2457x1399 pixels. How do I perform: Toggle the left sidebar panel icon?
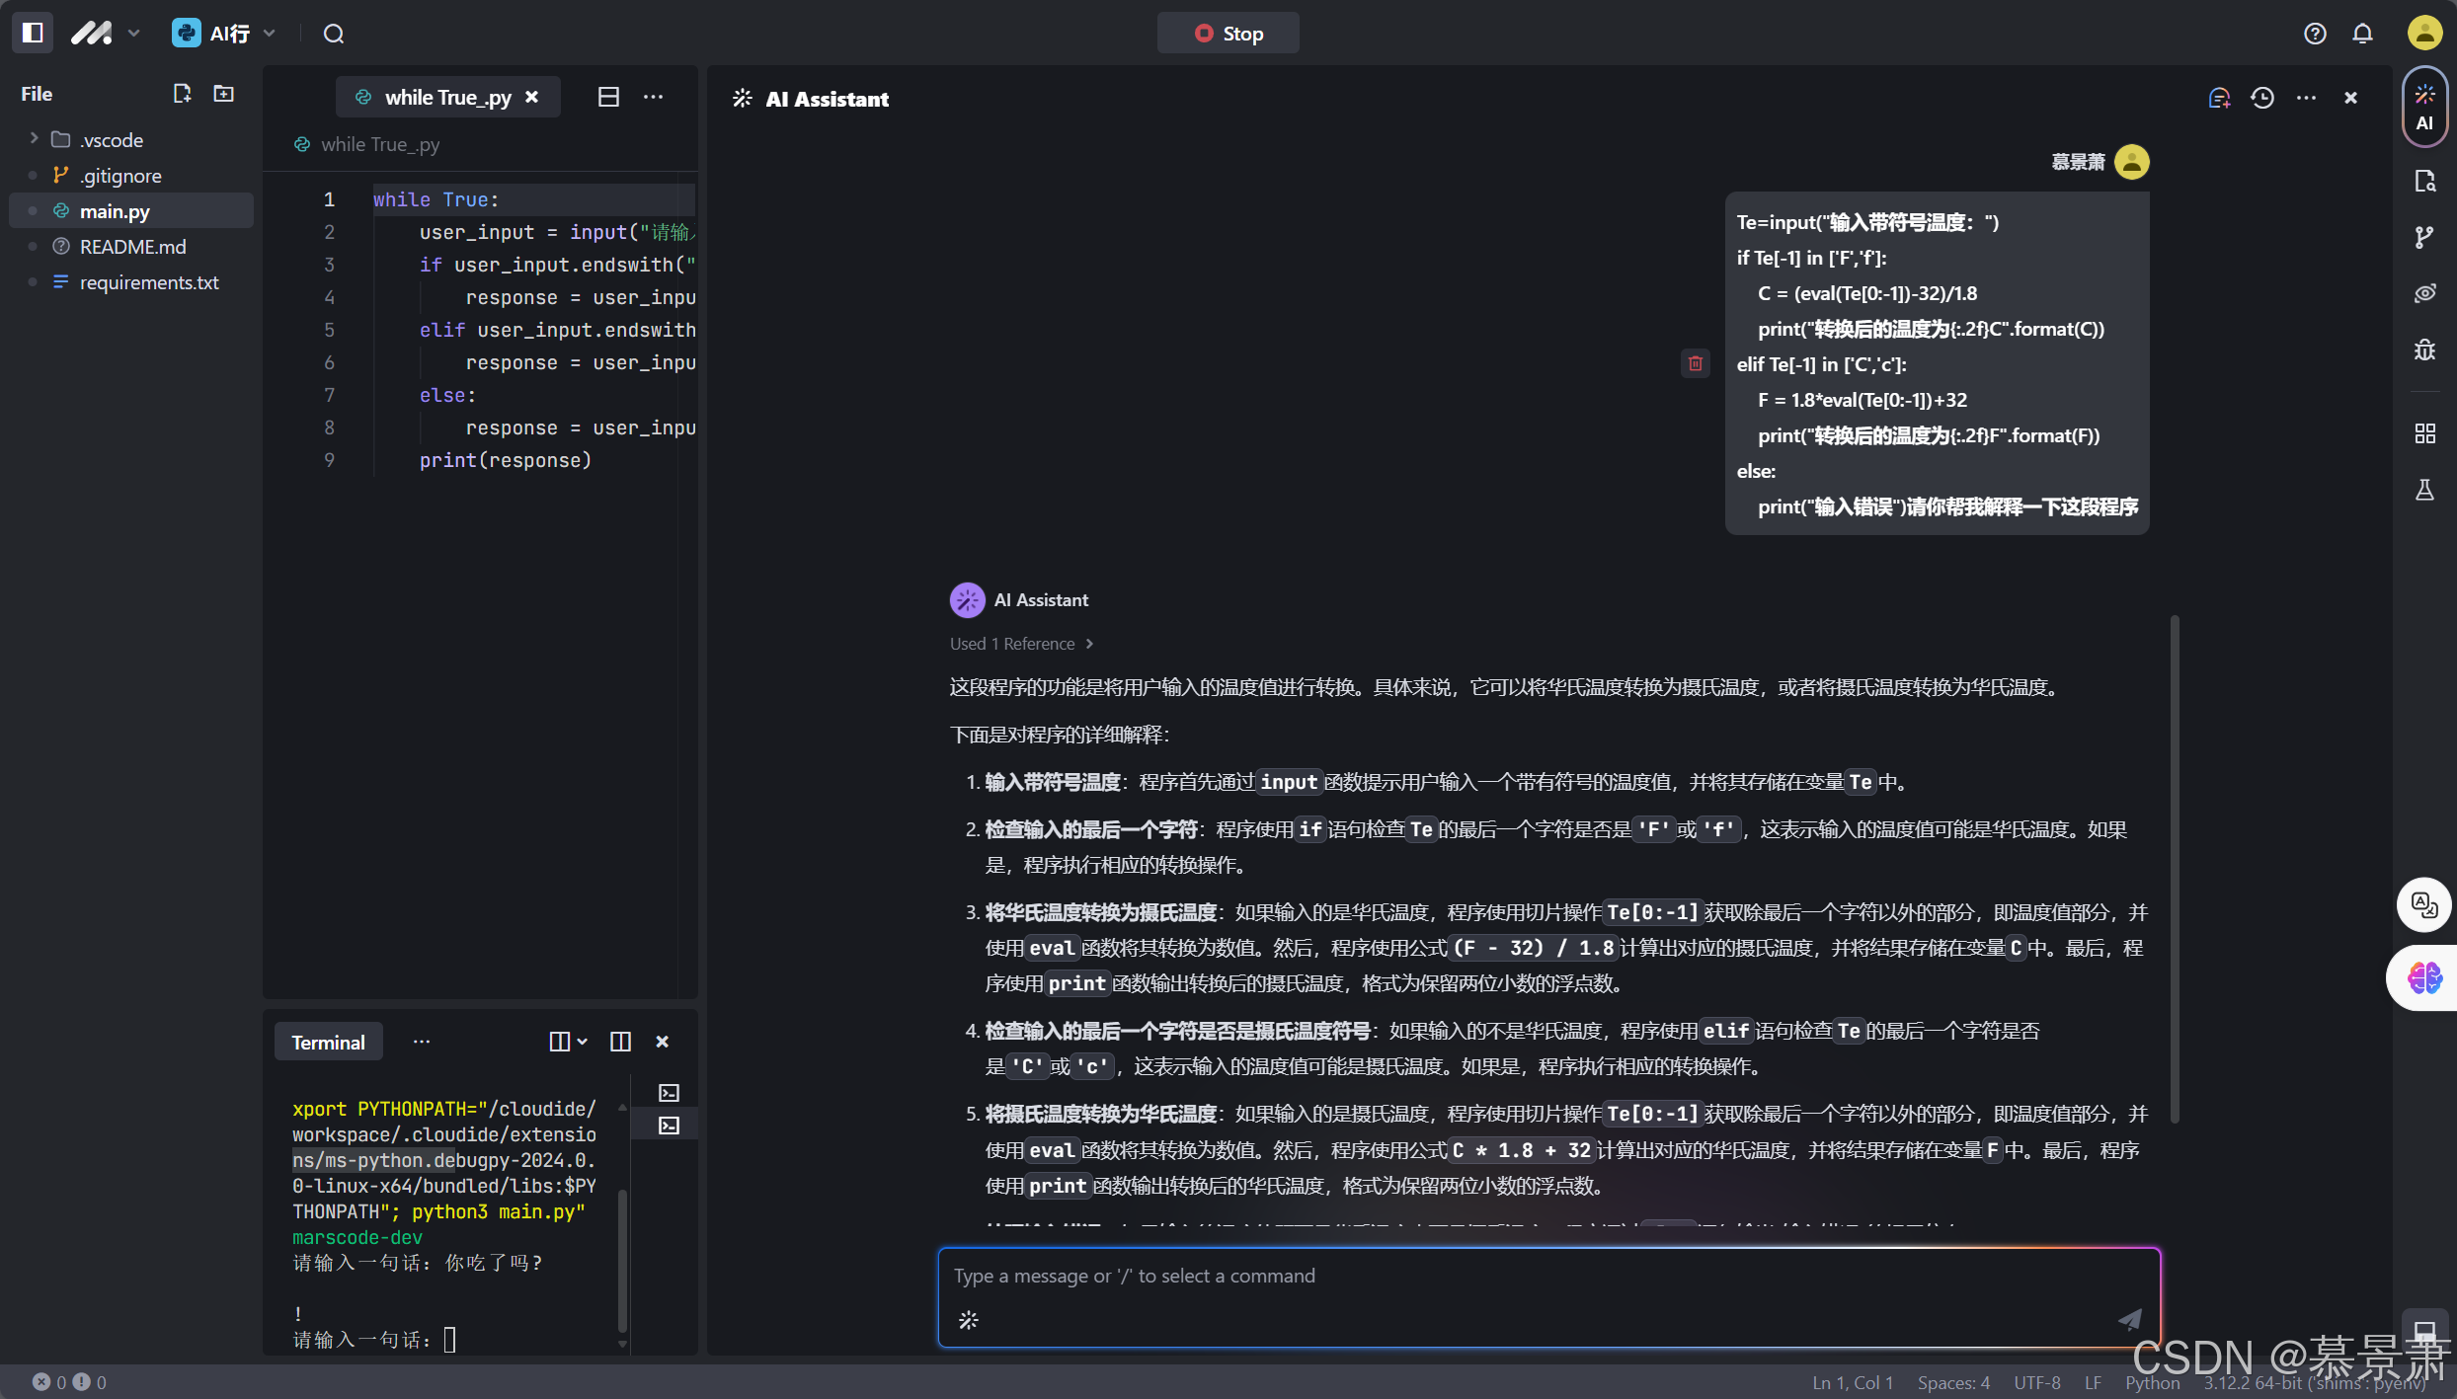[33, 33]
